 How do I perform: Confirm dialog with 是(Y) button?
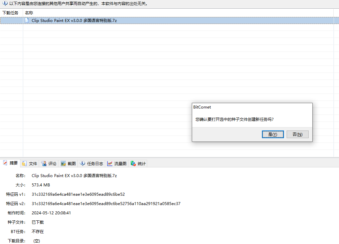[x=273, y=134]
